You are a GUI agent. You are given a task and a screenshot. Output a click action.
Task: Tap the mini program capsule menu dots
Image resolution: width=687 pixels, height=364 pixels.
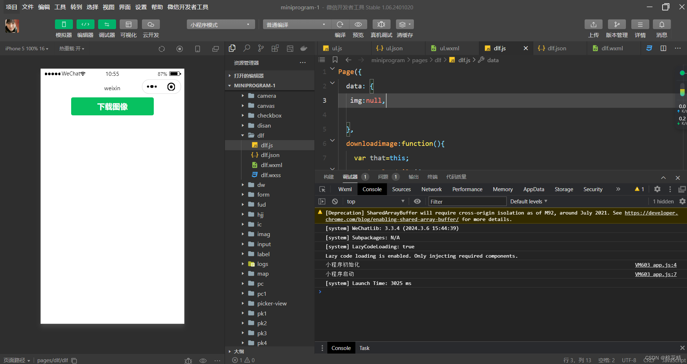click(x=152, y=87)
